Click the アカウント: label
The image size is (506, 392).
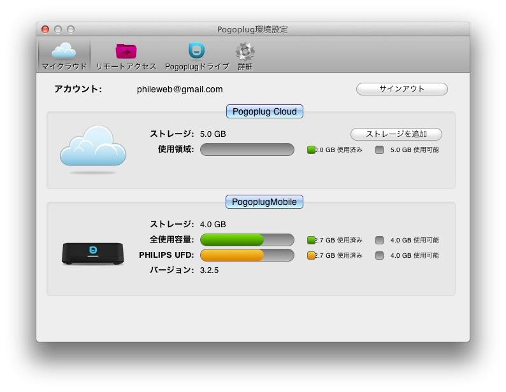78,89
